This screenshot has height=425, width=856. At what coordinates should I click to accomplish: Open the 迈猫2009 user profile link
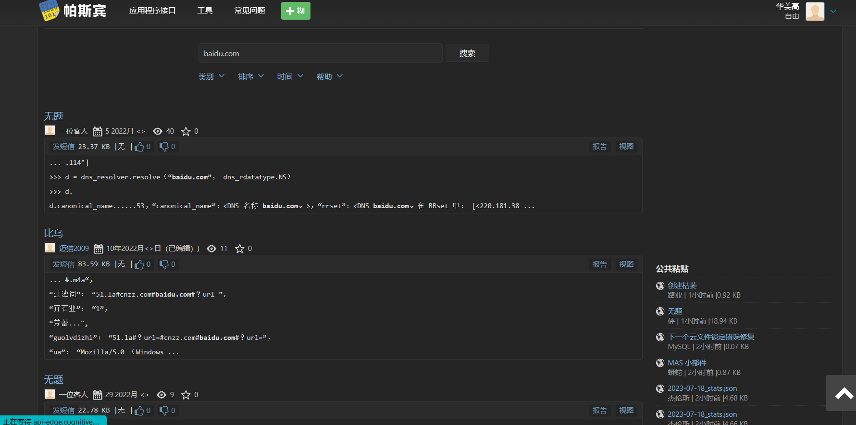pyautogui.click(x=74, y=249)
